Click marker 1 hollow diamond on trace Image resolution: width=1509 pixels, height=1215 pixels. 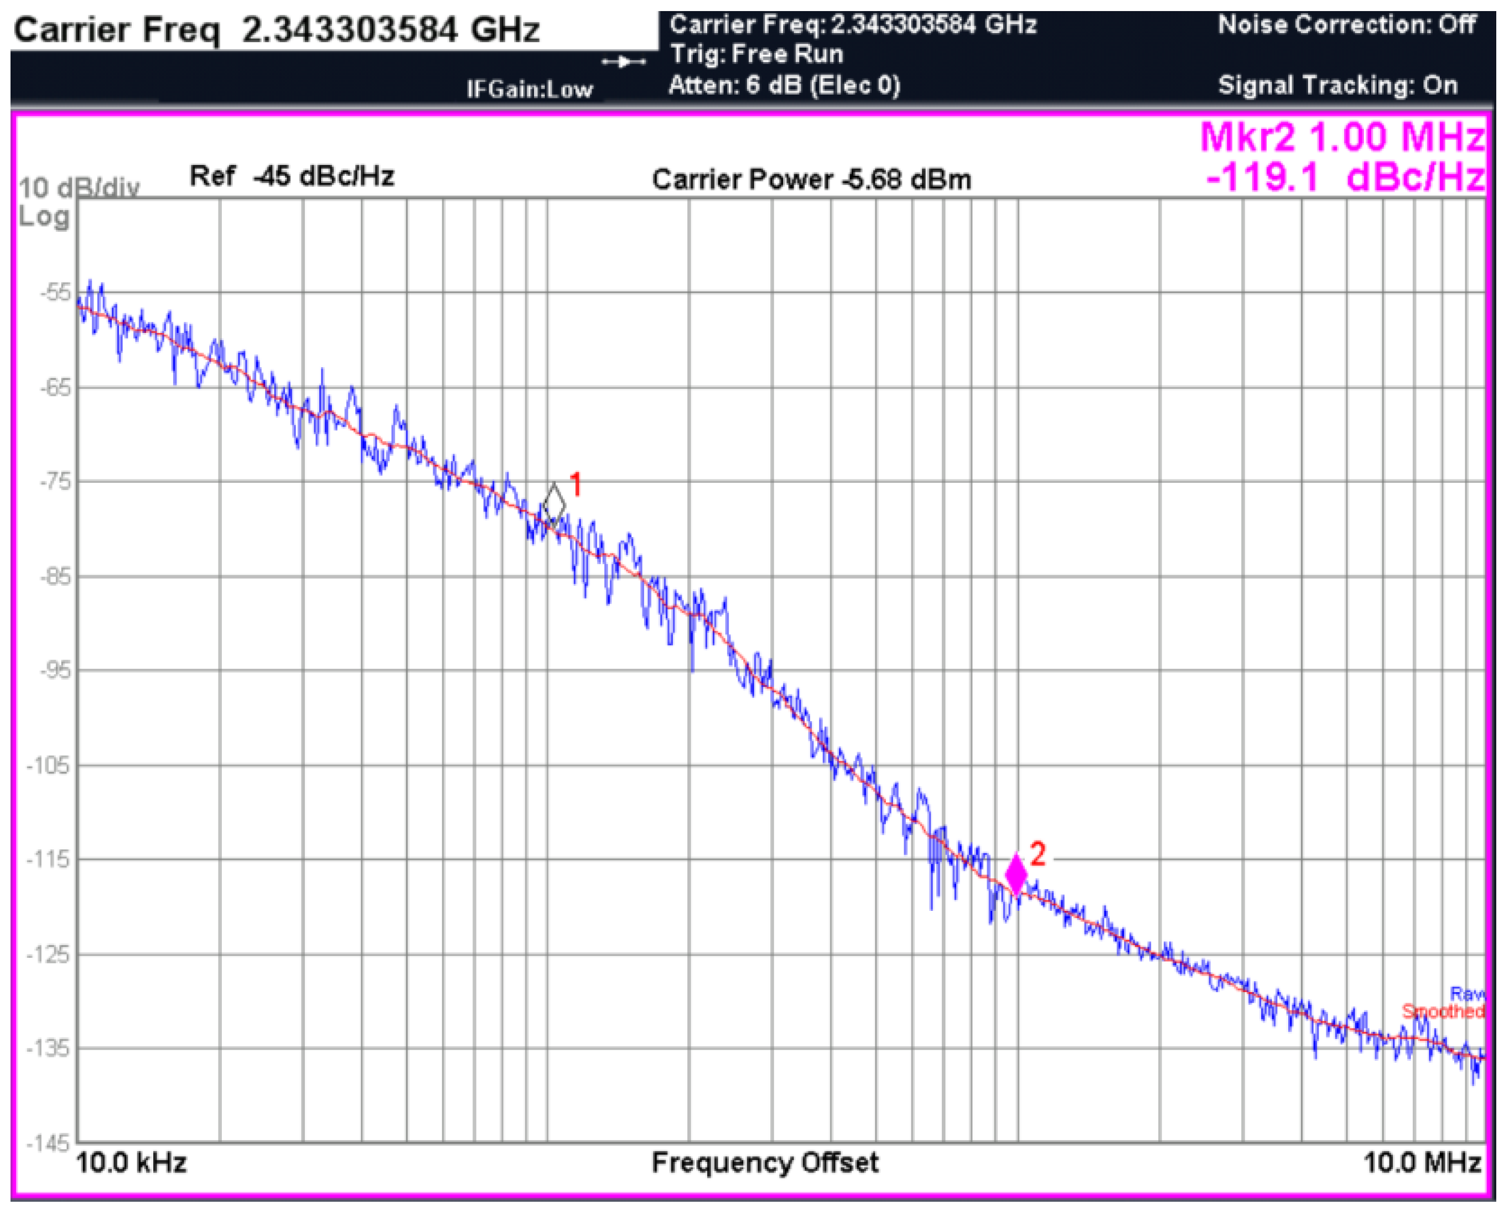(x=554, y=503)
